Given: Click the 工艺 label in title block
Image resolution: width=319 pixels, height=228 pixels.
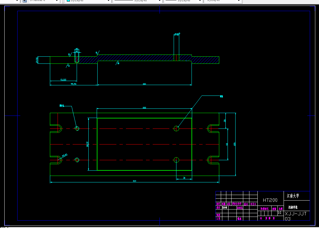Looking at the screenshot, I should point(218,219).
